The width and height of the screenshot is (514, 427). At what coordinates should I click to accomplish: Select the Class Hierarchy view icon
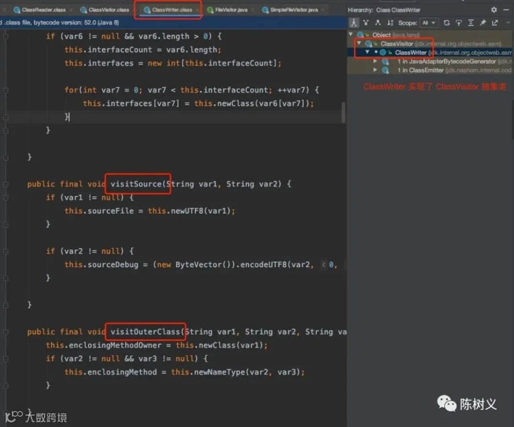[x=354, y=23]
